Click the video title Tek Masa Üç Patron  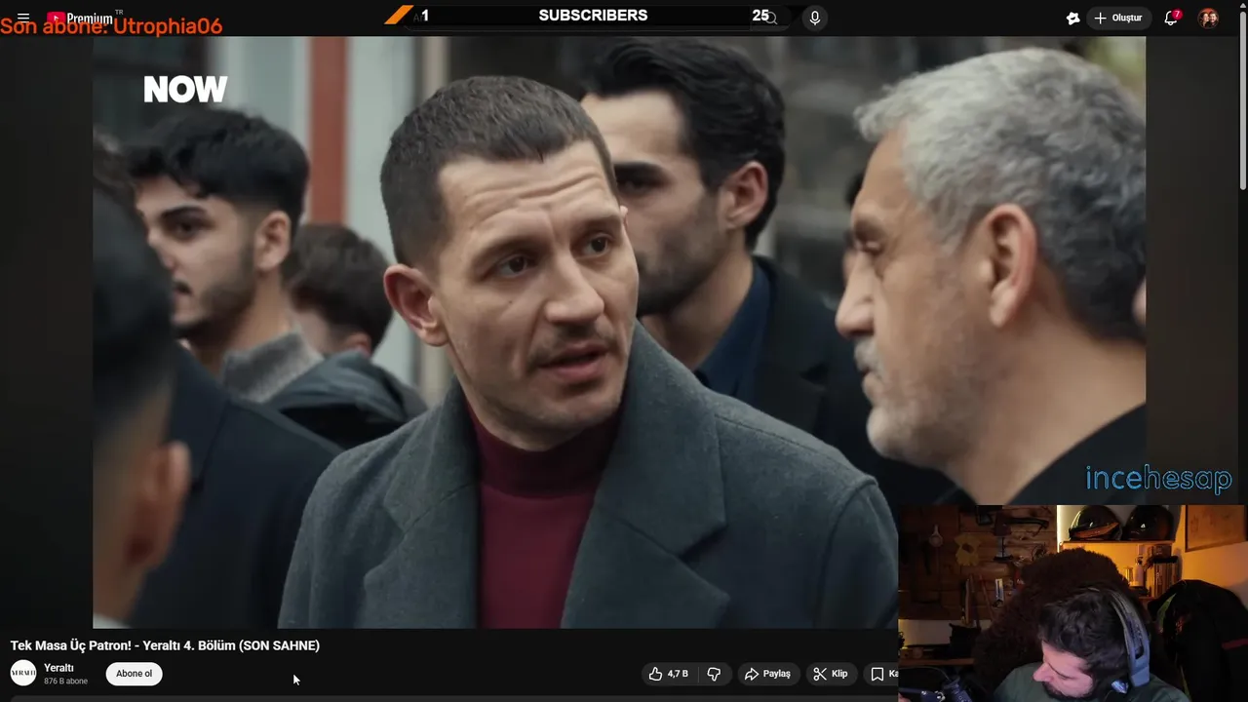point(165,645)
